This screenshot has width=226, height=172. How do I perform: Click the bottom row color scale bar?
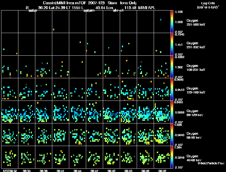pos(172,157)
